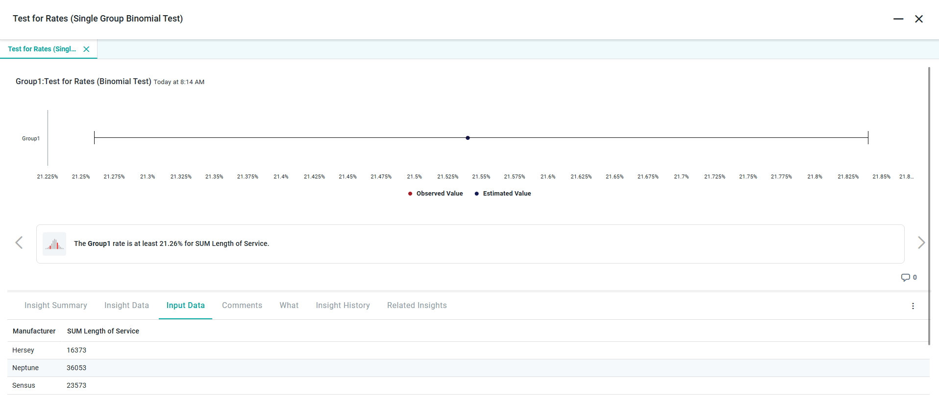Toggle the Observed Value legend item

coord(435,194)
